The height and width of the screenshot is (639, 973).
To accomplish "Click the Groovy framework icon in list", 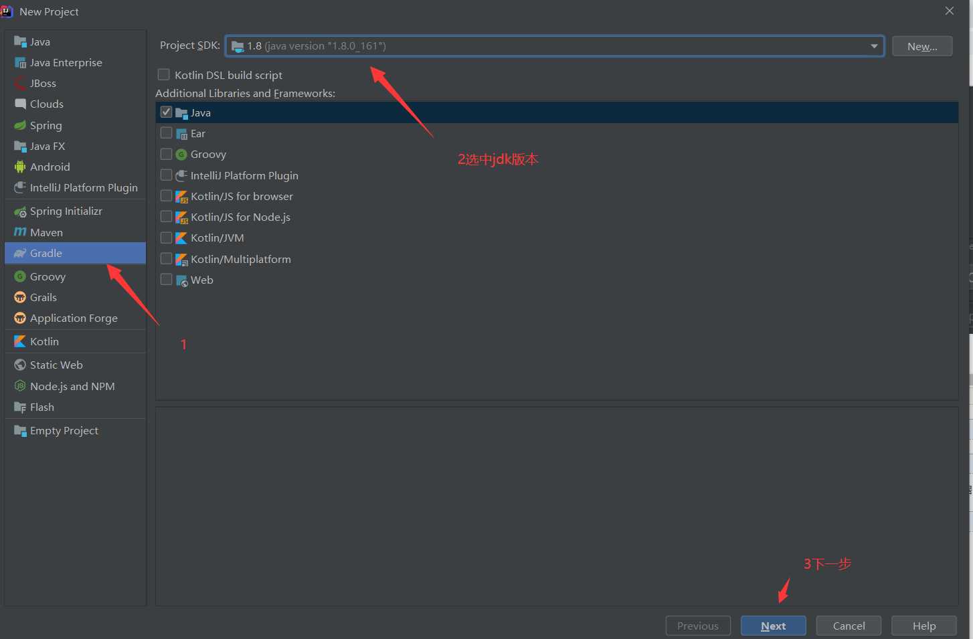I will point(181,155).
